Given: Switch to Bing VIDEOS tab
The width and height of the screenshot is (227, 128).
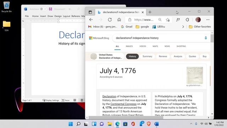Looking at the screenshot, I should (143, 46).
